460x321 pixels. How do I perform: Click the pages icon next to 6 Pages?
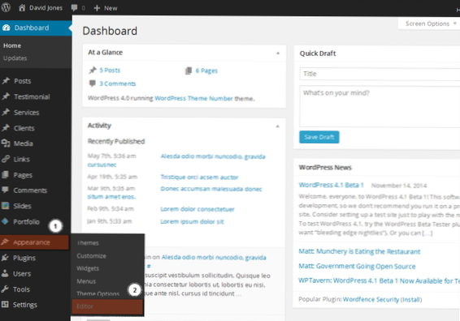point(189,71)
